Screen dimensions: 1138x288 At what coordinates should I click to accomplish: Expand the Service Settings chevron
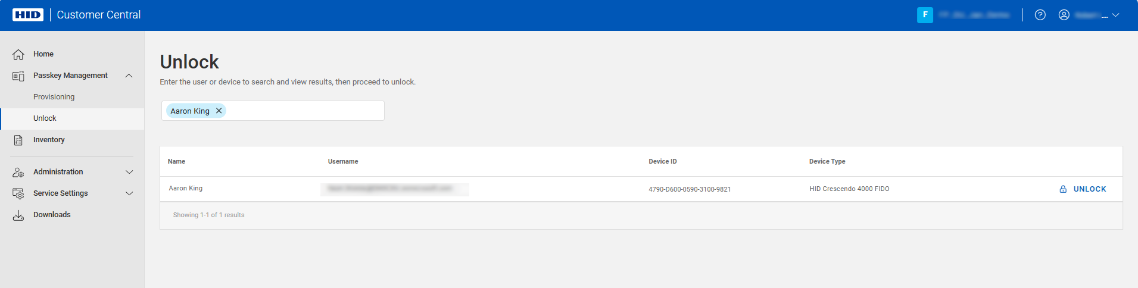[129, 193]
